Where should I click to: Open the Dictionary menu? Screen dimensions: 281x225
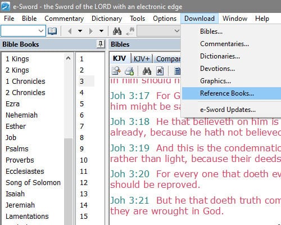click(107, 19)
